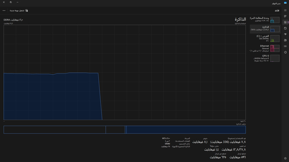Click the '٦٠ ثانية' graph time label
Image resolution: width=289 pixels, height=162 pixels.
(x=243, y=121)
